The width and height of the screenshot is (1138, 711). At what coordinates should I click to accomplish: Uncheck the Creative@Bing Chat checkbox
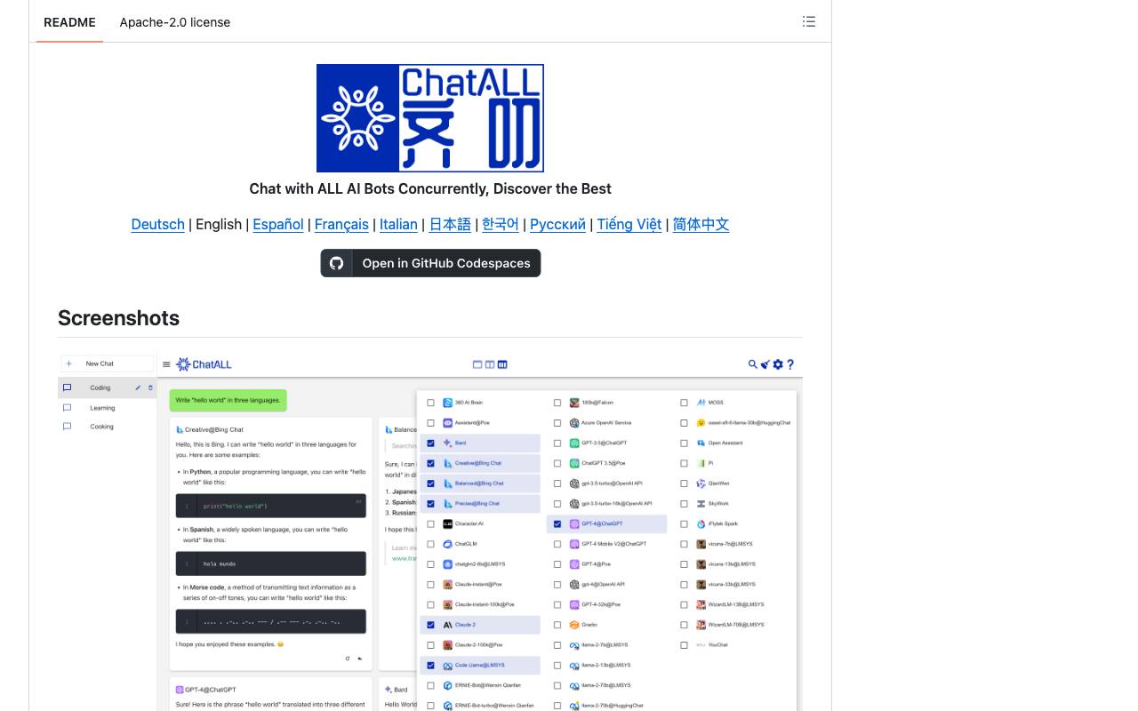[x=431, y=463]
